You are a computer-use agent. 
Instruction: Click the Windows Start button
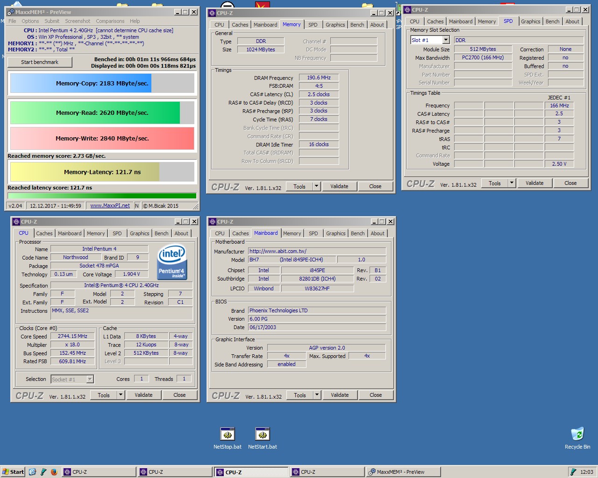13,472
